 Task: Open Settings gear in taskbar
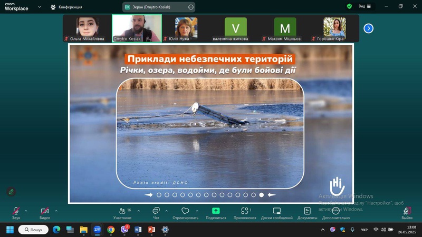(x=165, y=230)
